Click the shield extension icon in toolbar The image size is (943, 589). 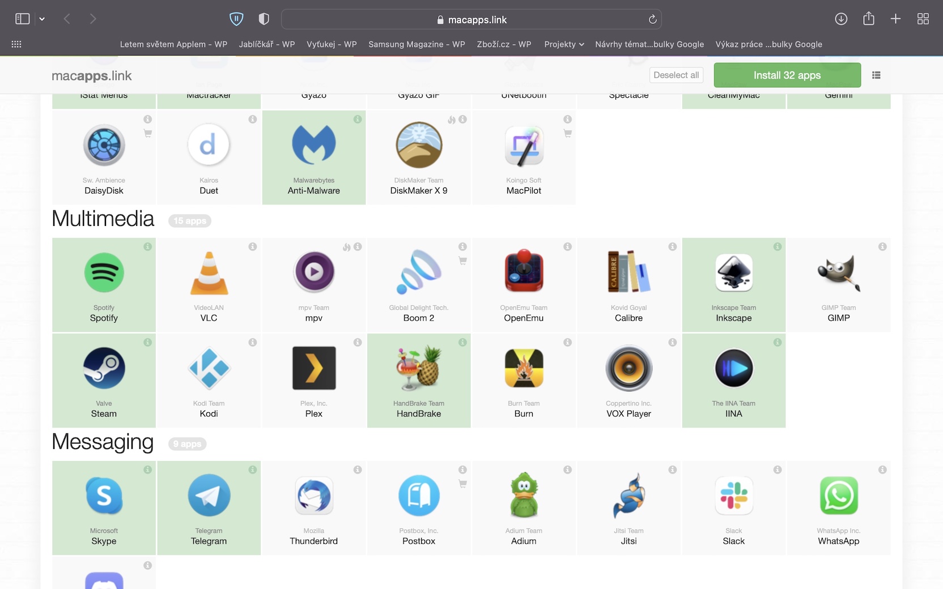236,19
